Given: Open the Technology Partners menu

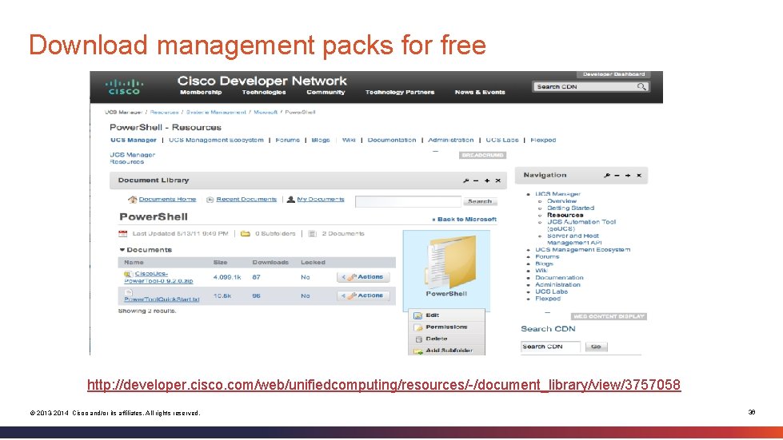Looking at the screenshot, I should point(400,92).
